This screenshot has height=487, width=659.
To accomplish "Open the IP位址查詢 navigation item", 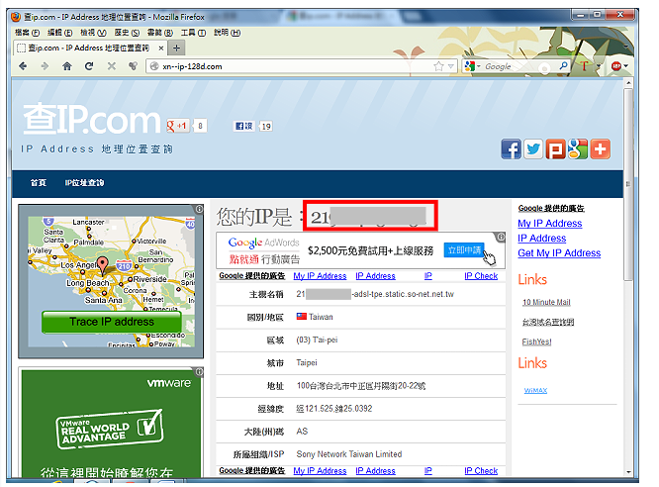I will tap(84, 183).
